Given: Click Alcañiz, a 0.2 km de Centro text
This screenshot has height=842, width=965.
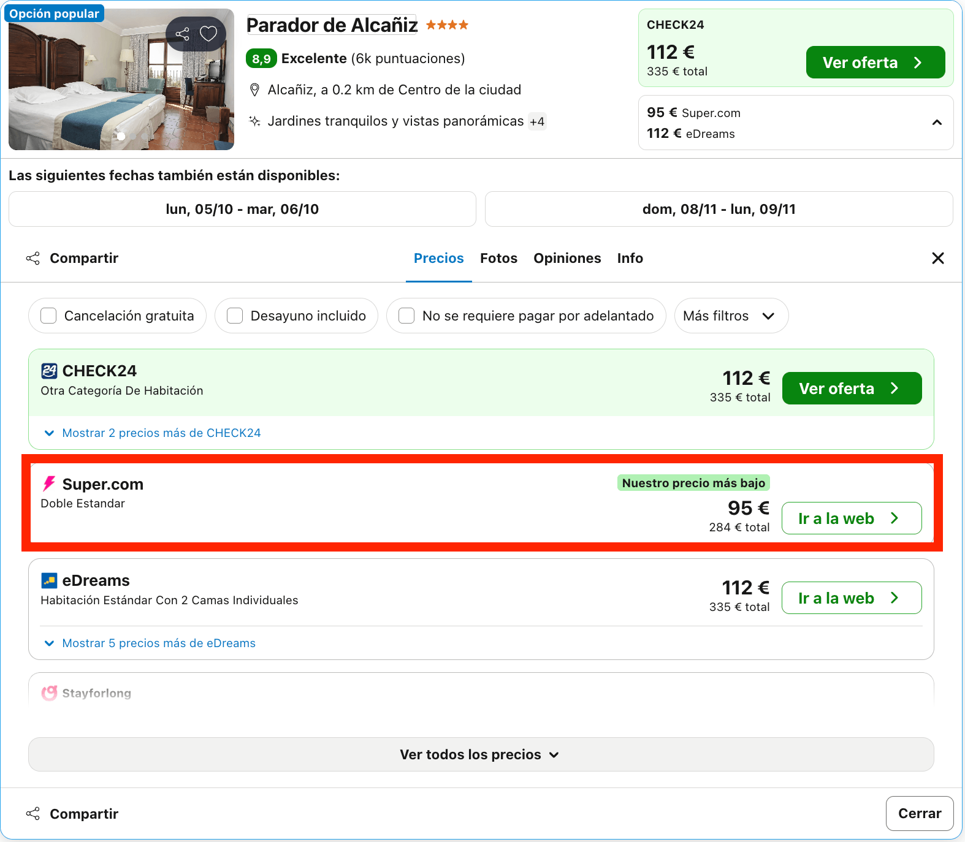Looking at the screenshot, I should tap(394, 89).
